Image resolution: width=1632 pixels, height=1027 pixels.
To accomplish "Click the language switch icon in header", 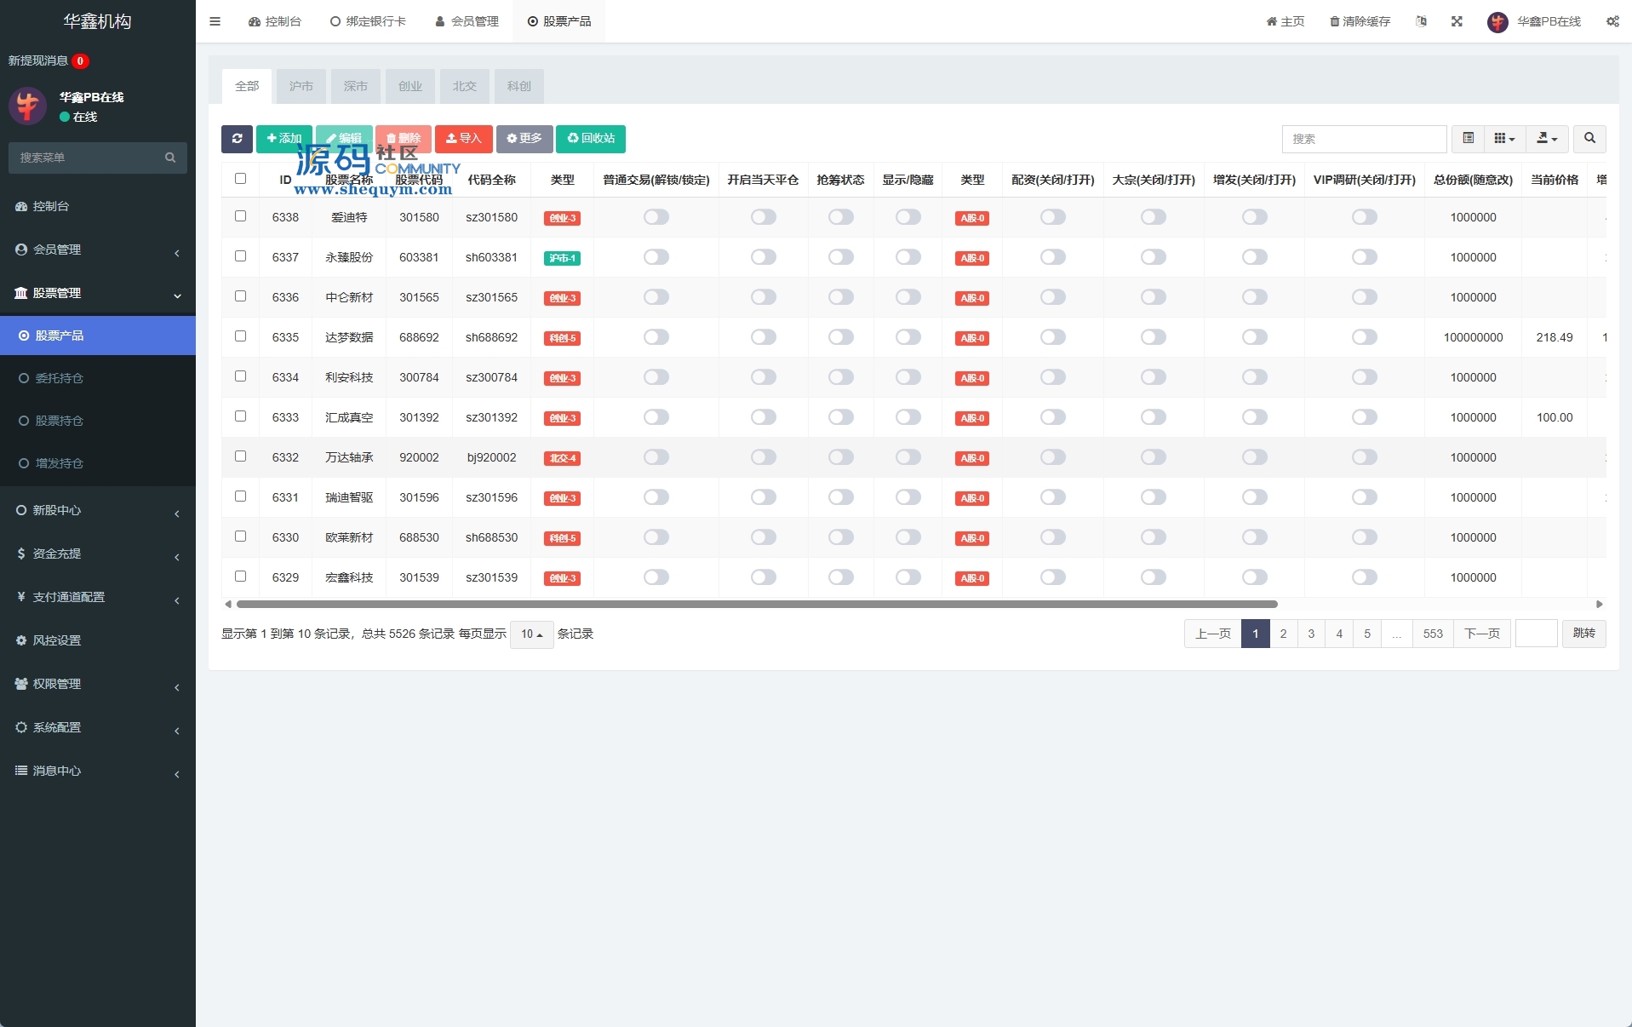I will point(1421,21).
